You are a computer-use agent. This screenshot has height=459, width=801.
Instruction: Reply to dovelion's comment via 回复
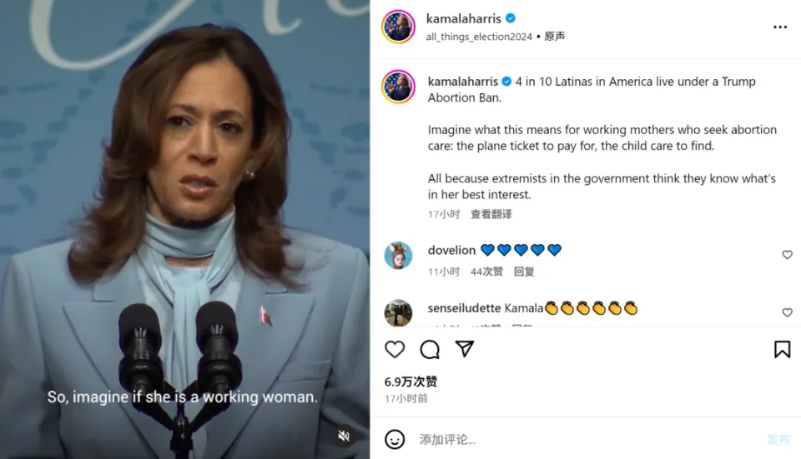click(524, 272)
